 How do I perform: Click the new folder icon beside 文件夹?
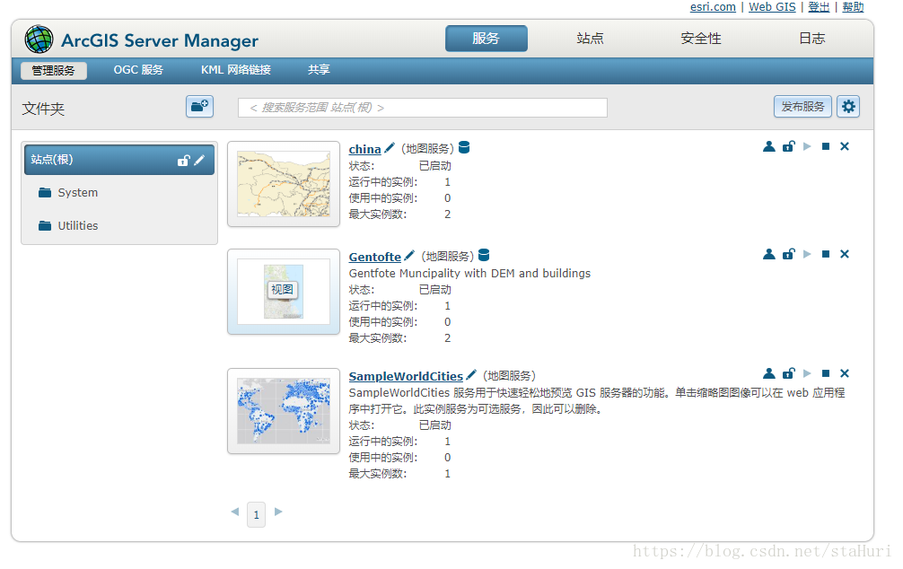point(200,107)
